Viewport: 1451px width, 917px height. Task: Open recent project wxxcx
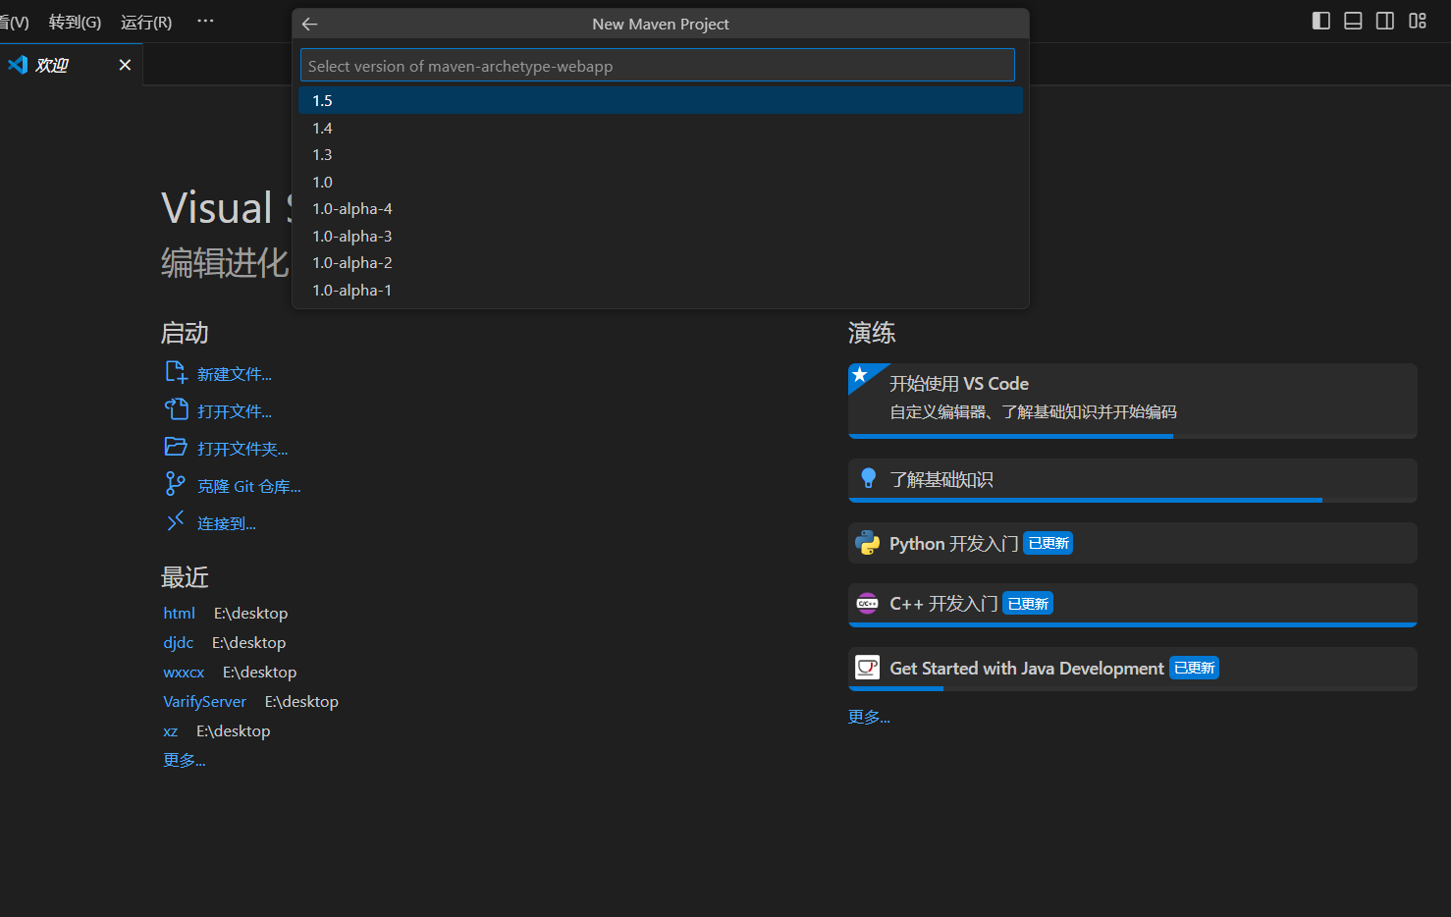(x=184, y=672)
